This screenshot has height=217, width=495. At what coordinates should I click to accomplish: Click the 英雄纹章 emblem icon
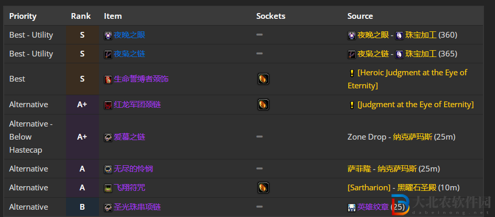tap(351, 208)
